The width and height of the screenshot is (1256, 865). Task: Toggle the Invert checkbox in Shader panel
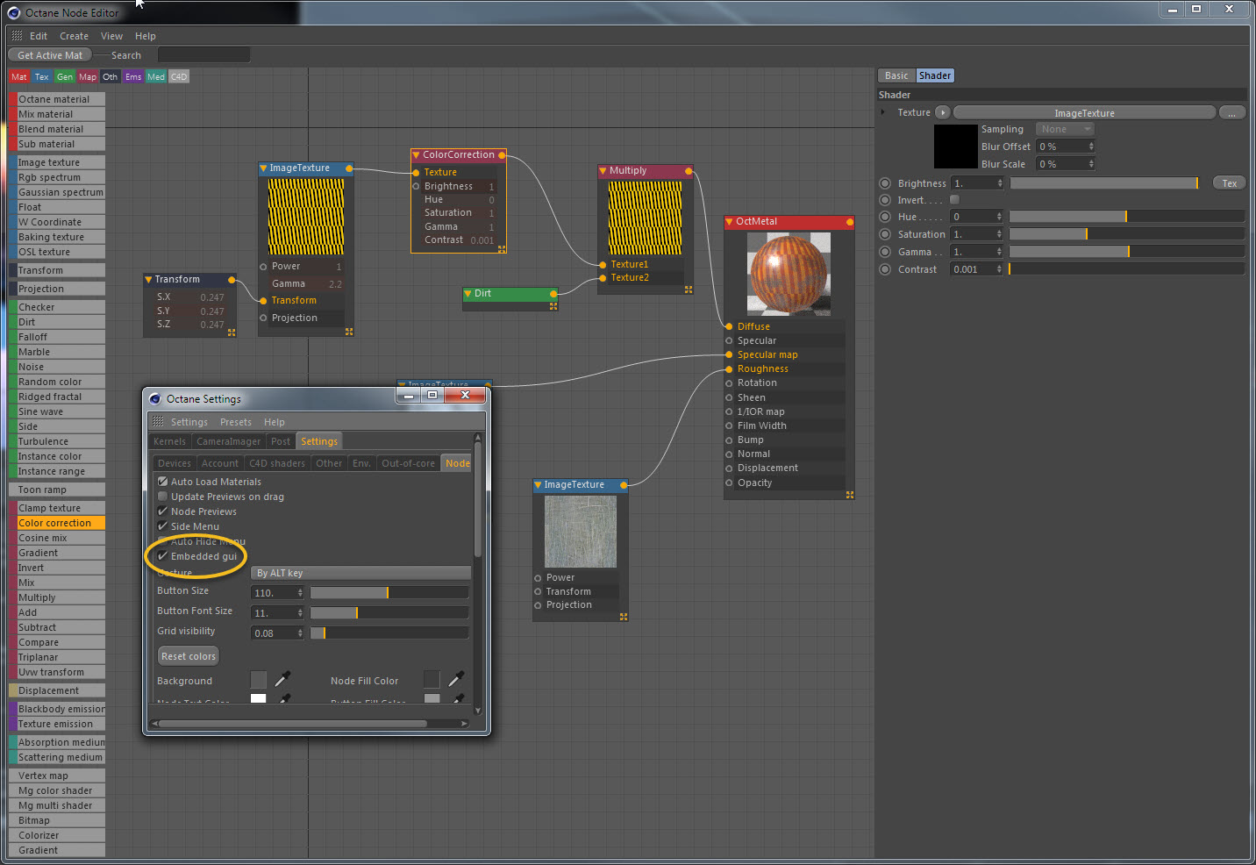pyautogui.click(x=955, y=200)
